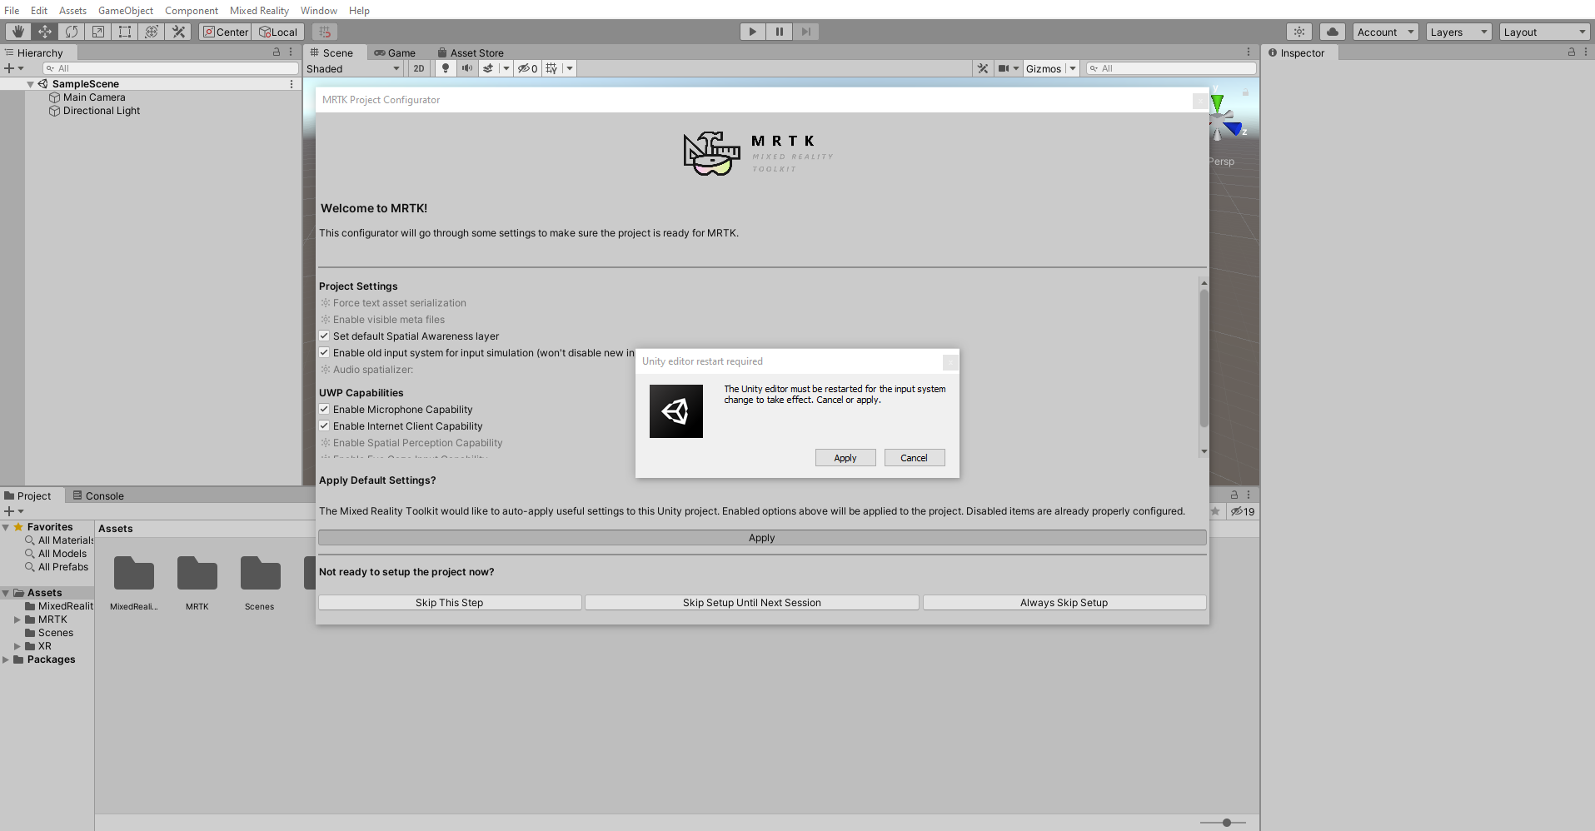This screenshot has height=831, width=1595.
Task: Switch to the Console tab
Action: [98, 495]
